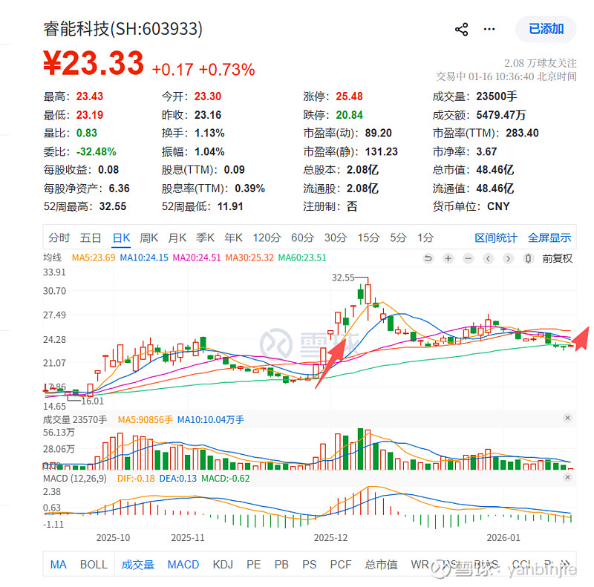The height and width of the screenshot is (587, 594).
Task: Switch to 五日 chart tab
Action: point(91,237)
